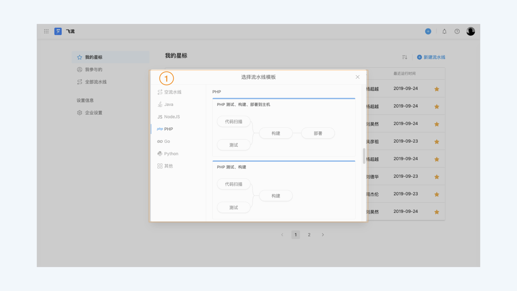Image resolution: width=517 pixels, height=291 pixels.
Task: Unstar the second 杨超越 row
Action: coord(437,106)
